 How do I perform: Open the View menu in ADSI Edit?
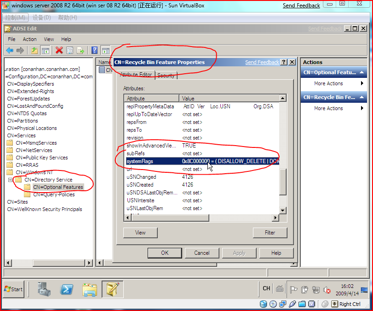tap(49, 39)
